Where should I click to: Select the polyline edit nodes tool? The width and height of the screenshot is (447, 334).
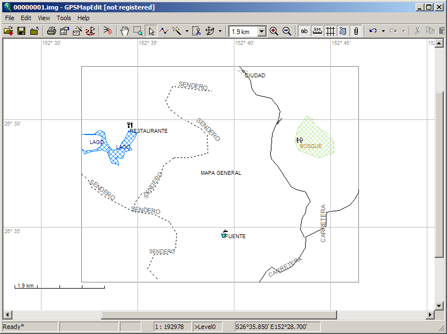pos(164,31)
